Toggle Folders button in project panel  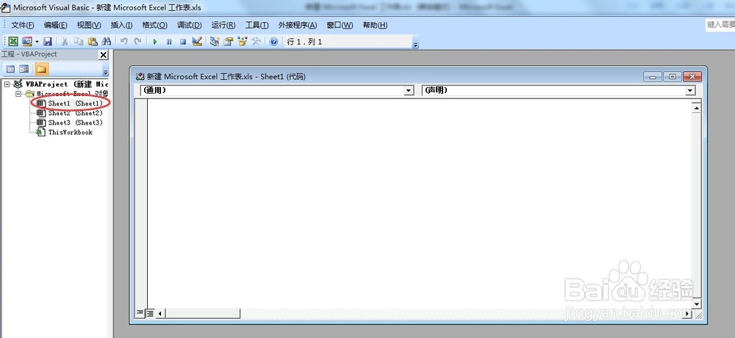click(x=42, y=69)
